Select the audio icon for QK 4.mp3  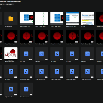(72, 54)
